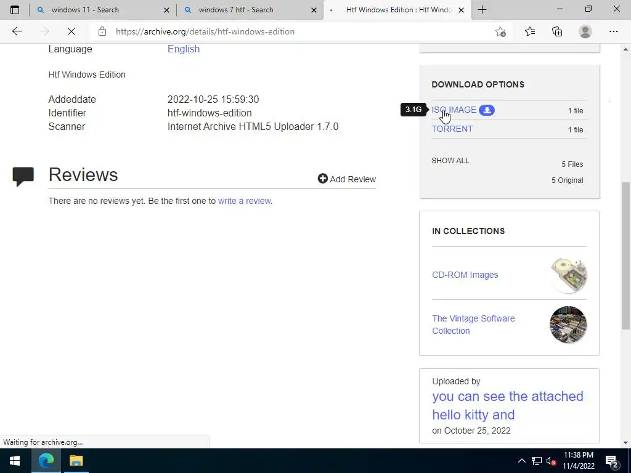This screenshot has height=473, width=631.
Task: Select the Addeddate value 2022-10-25 15:59:30
Action: pos(213,99)
